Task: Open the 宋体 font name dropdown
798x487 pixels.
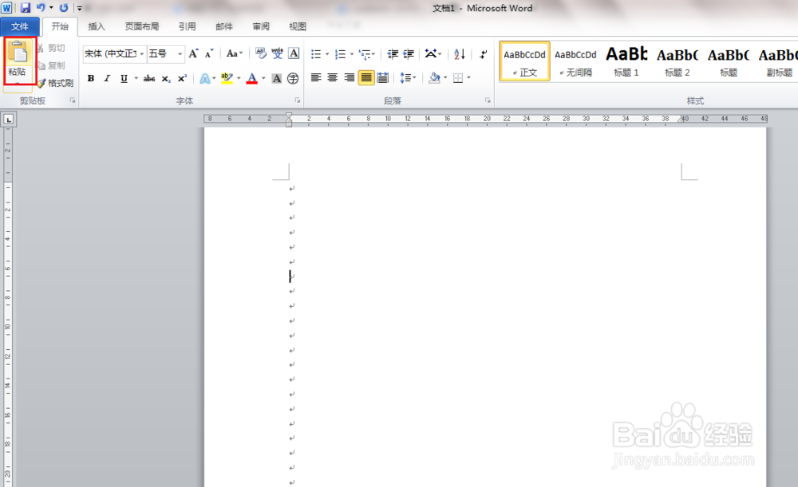Action: coord(141,54)
